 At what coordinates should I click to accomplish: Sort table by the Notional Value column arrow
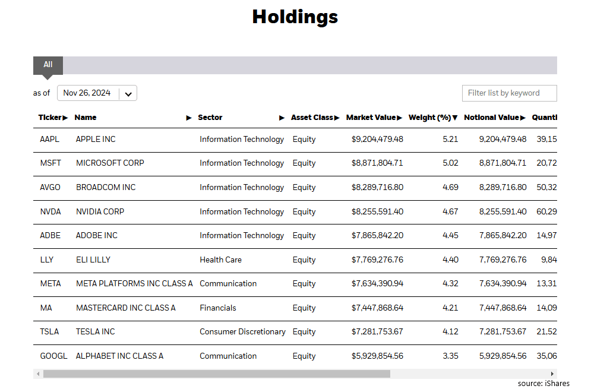click(523, 117)
